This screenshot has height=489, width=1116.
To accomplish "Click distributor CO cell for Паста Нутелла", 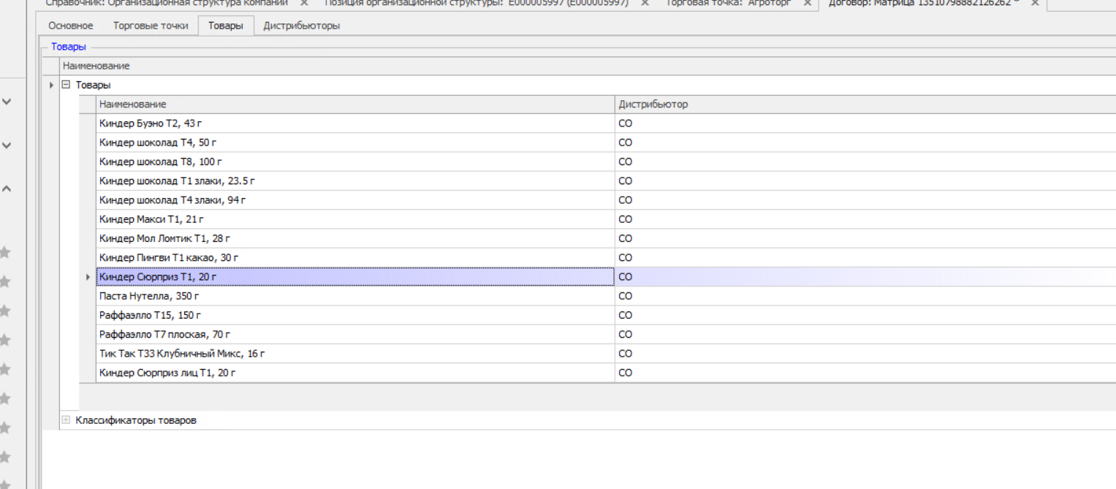I will click(x=865, y=296).
